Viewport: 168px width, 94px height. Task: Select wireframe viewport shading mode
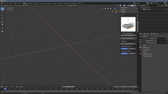click(x=130, y=5)
